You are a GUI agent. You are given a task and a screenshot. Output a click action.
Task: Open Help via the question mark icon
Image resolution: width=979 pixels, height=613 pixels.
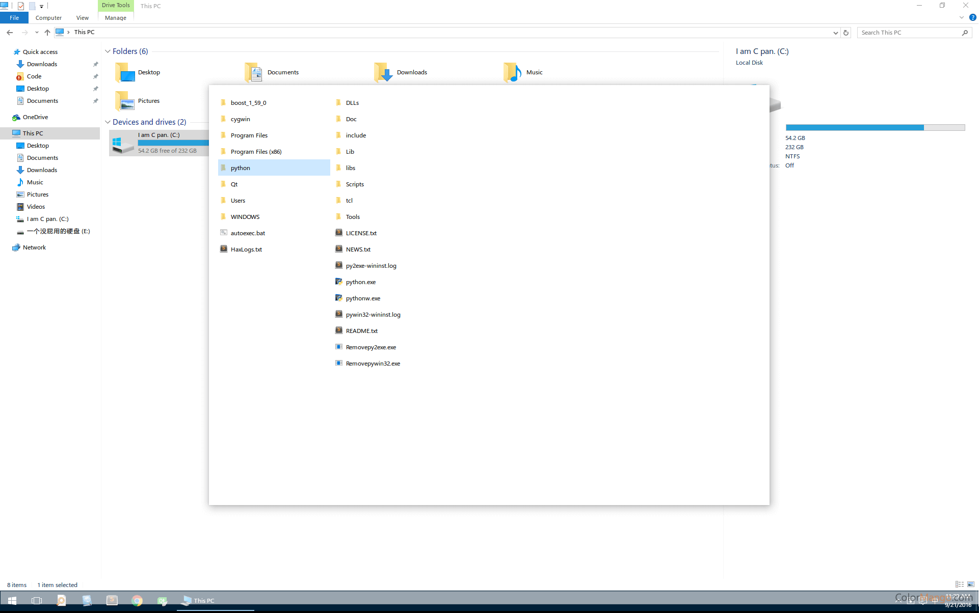pos(972,18)
